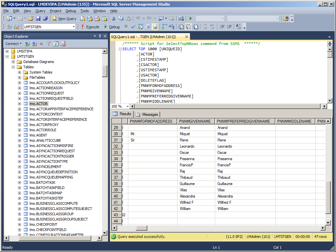Screen dimensions: 336x252
Task: Click the Open File folder icon
Action: tap(31, 19)
